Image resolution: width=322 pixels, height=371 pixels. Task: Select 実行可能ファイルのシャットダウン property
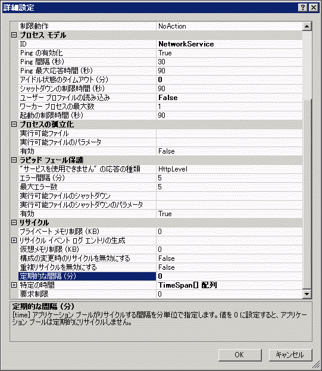87,196
